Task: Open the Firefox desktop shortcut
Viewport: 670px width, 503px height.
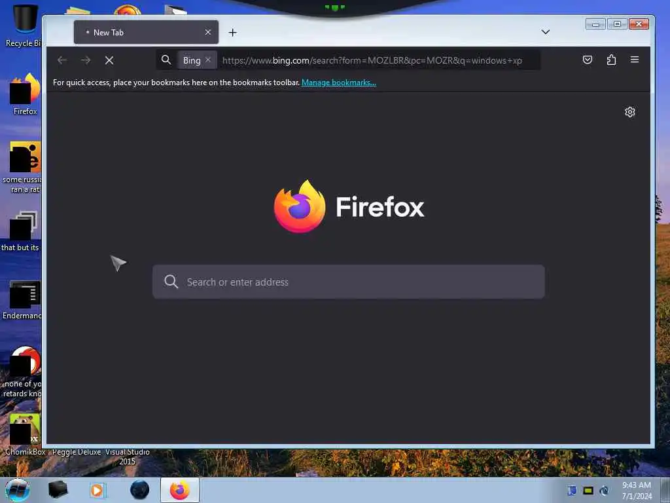Action: (x=25, y=94)
